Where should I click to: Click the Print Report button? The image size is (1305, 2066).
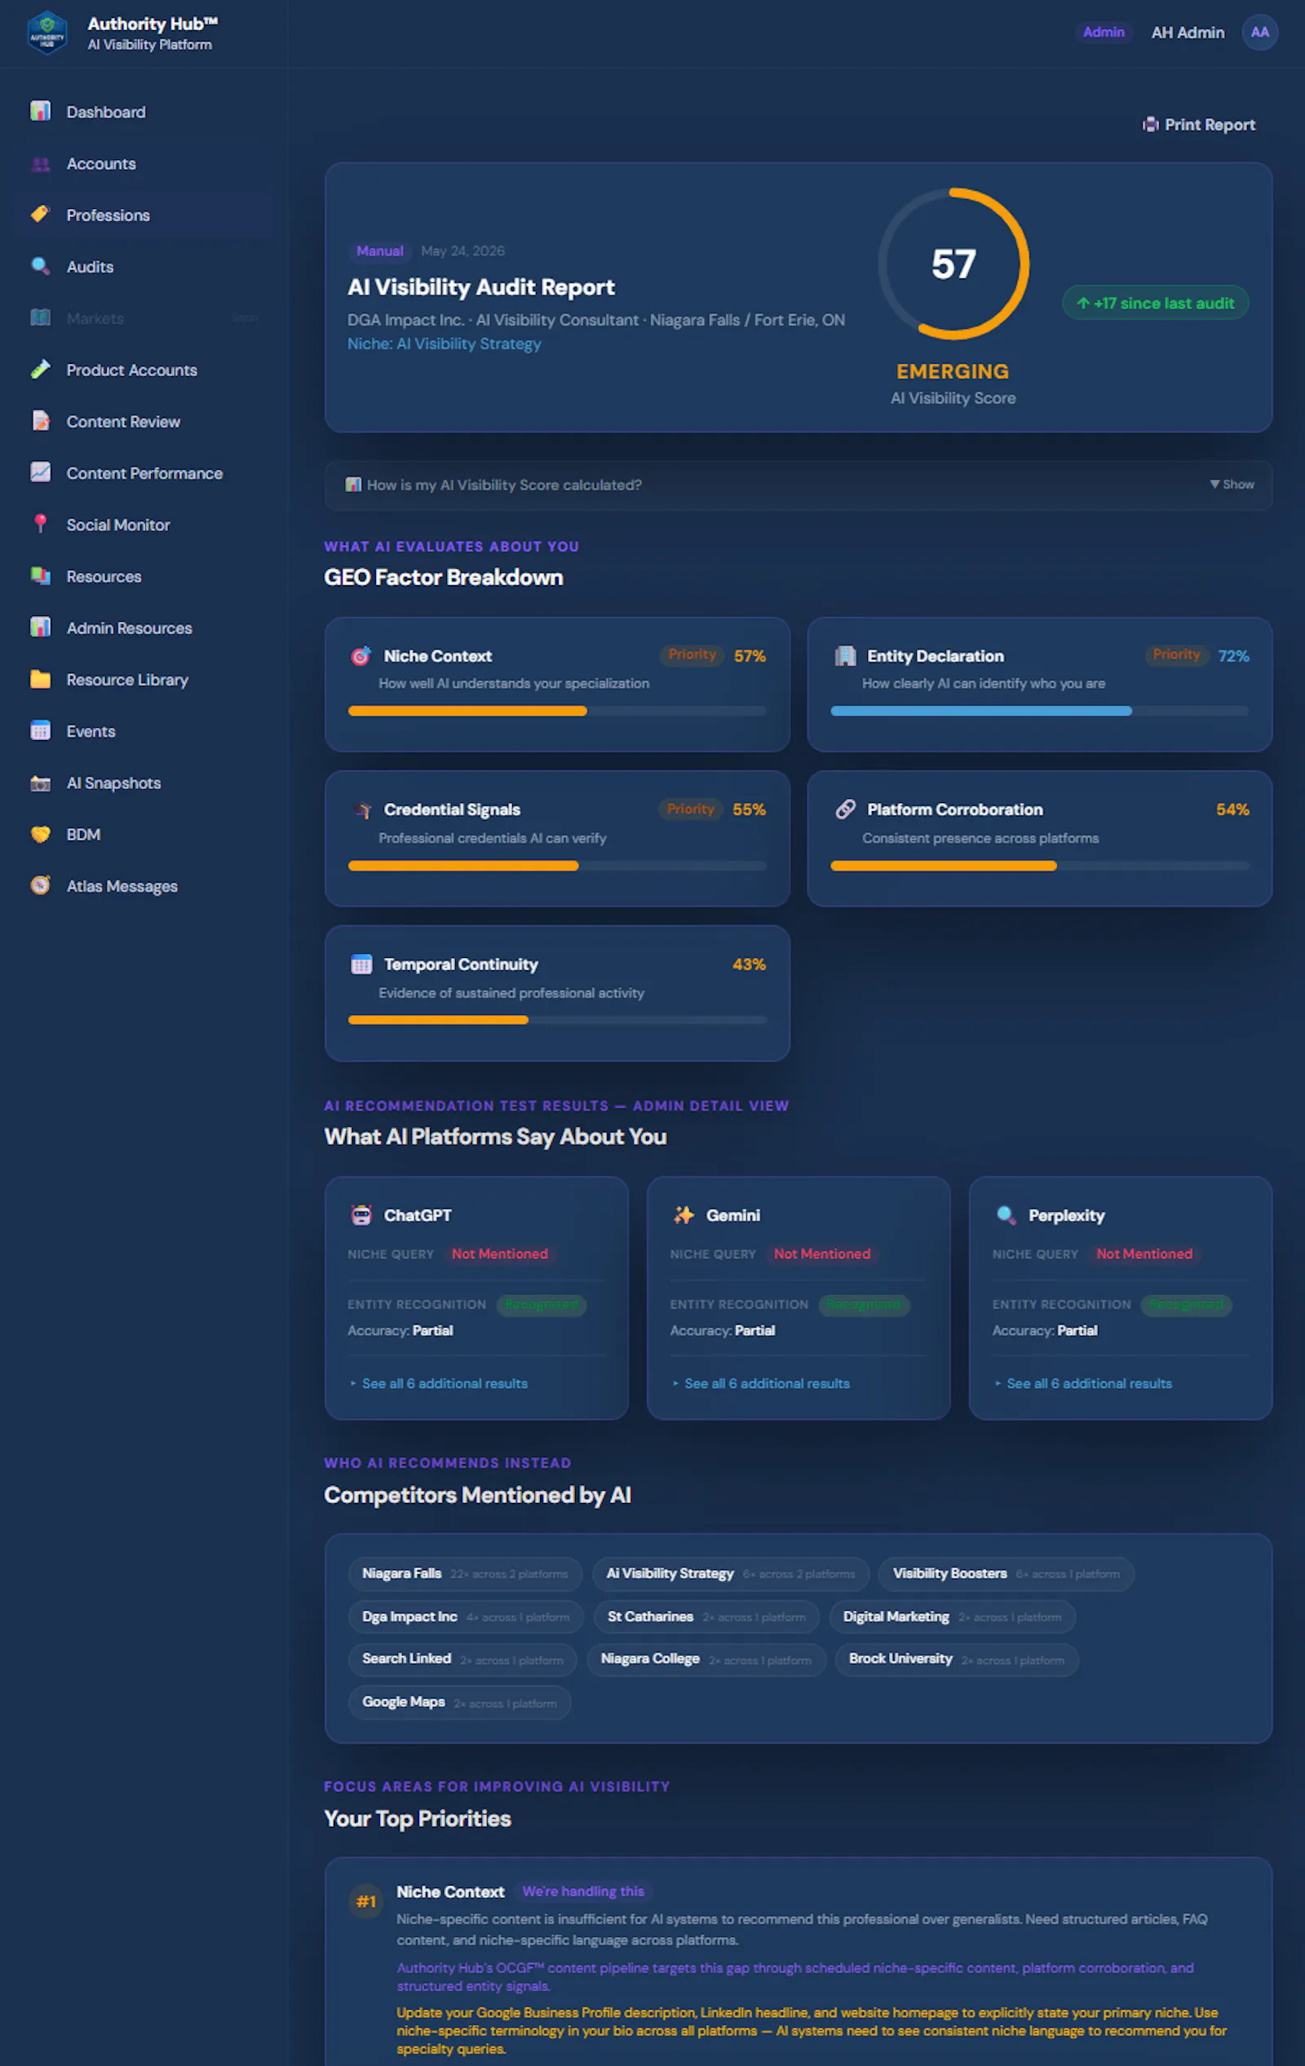1199,126
